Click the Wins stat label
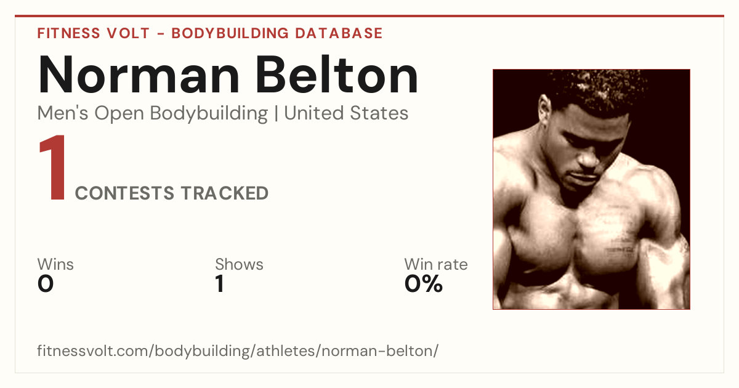739x388 pixels. coord(55,265)
